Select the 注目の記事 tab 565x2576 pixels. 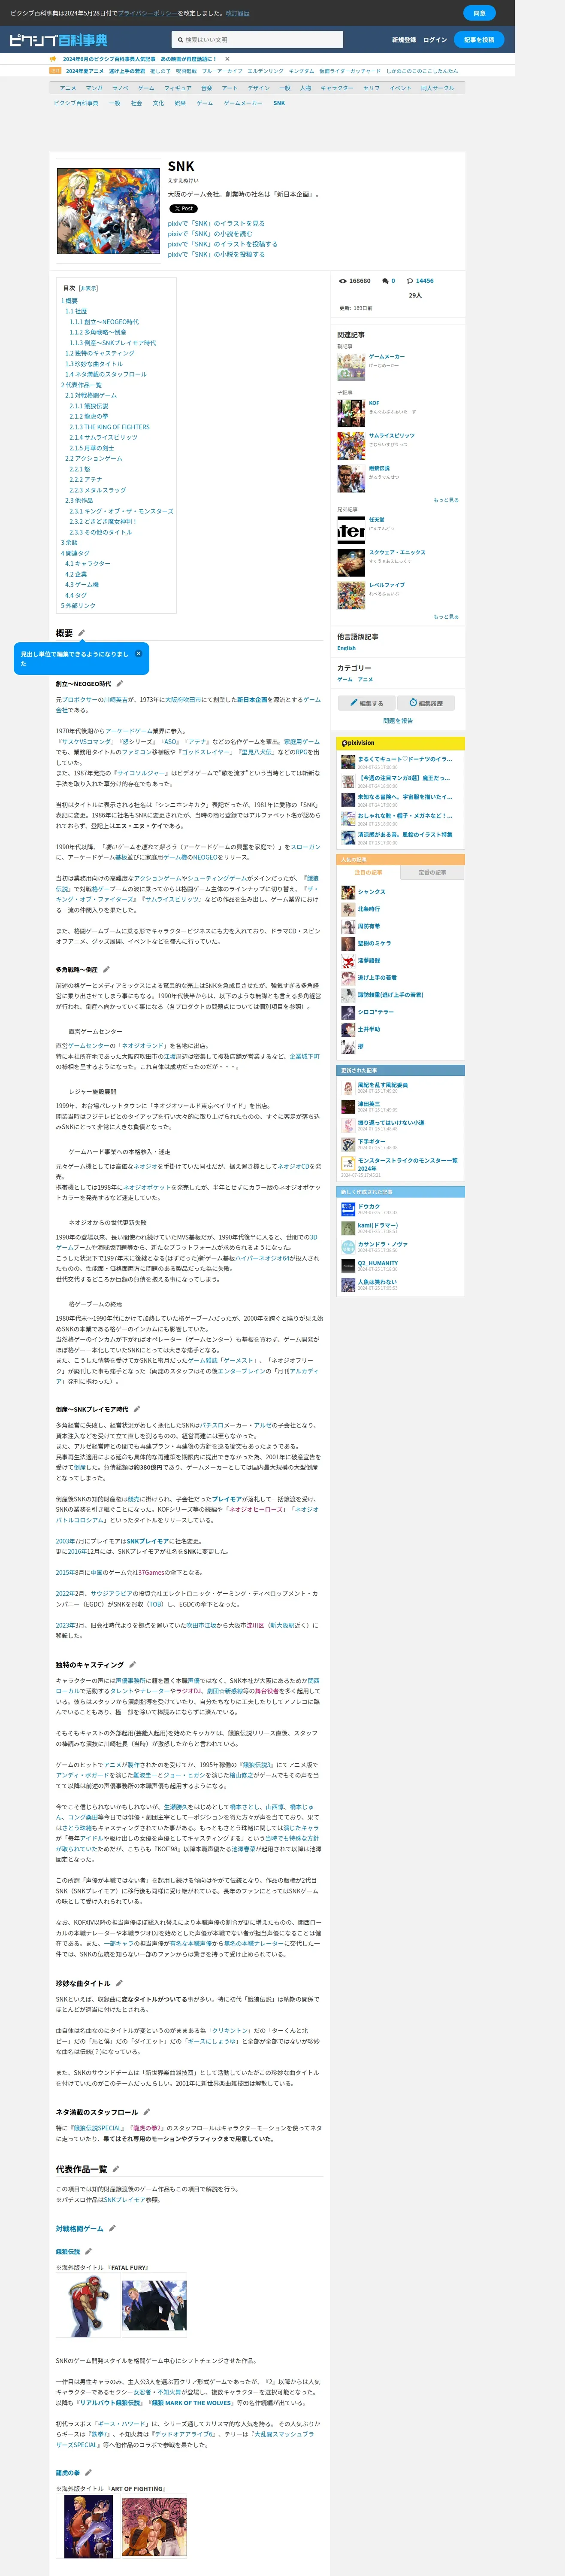pos(368,873)
